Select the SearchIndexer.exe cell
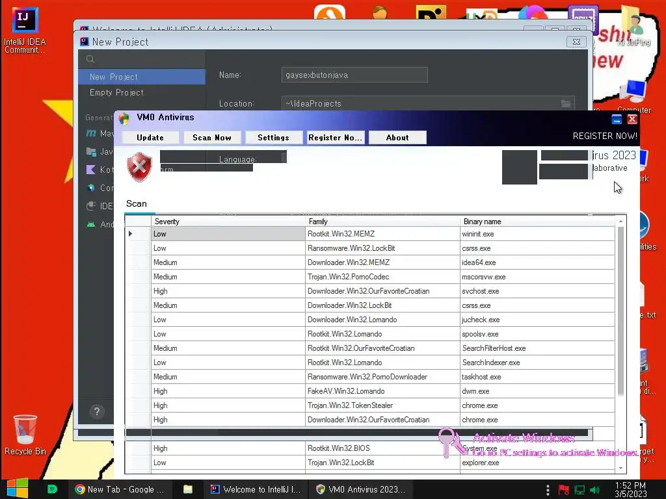The height and width of the screenshot is (499, 666). tap(538, 363)
